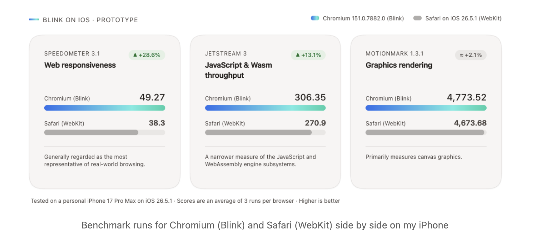
Task: Click the score '270.9'
Action: pyautogui.click(x=315, y=123)
